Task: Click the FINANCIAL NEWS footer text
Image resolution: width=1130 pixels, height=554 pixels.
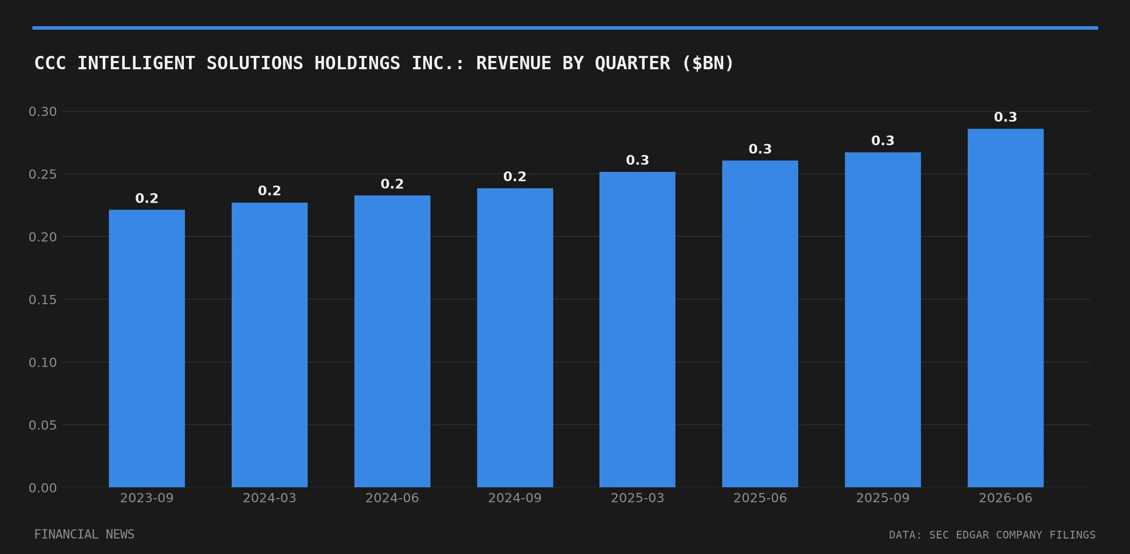Action: [84, 535]
